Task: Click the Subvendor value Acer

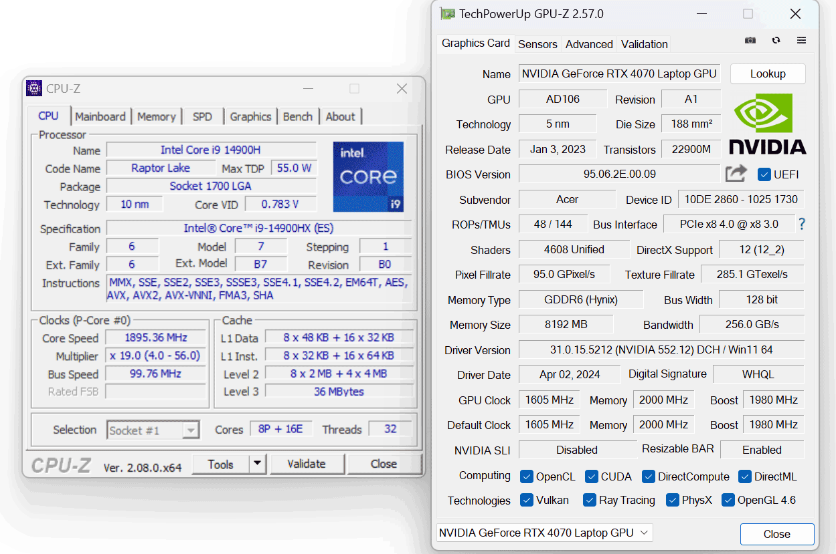Action: pos(567,199)
